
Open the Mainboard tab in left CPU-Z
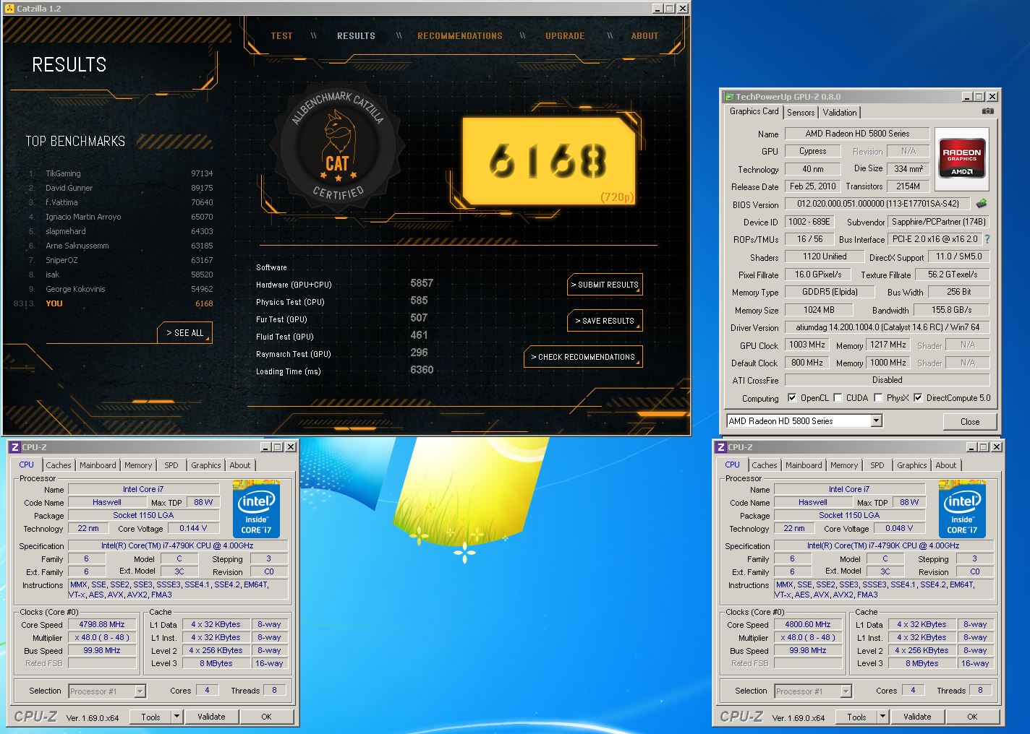pos(98,465)
